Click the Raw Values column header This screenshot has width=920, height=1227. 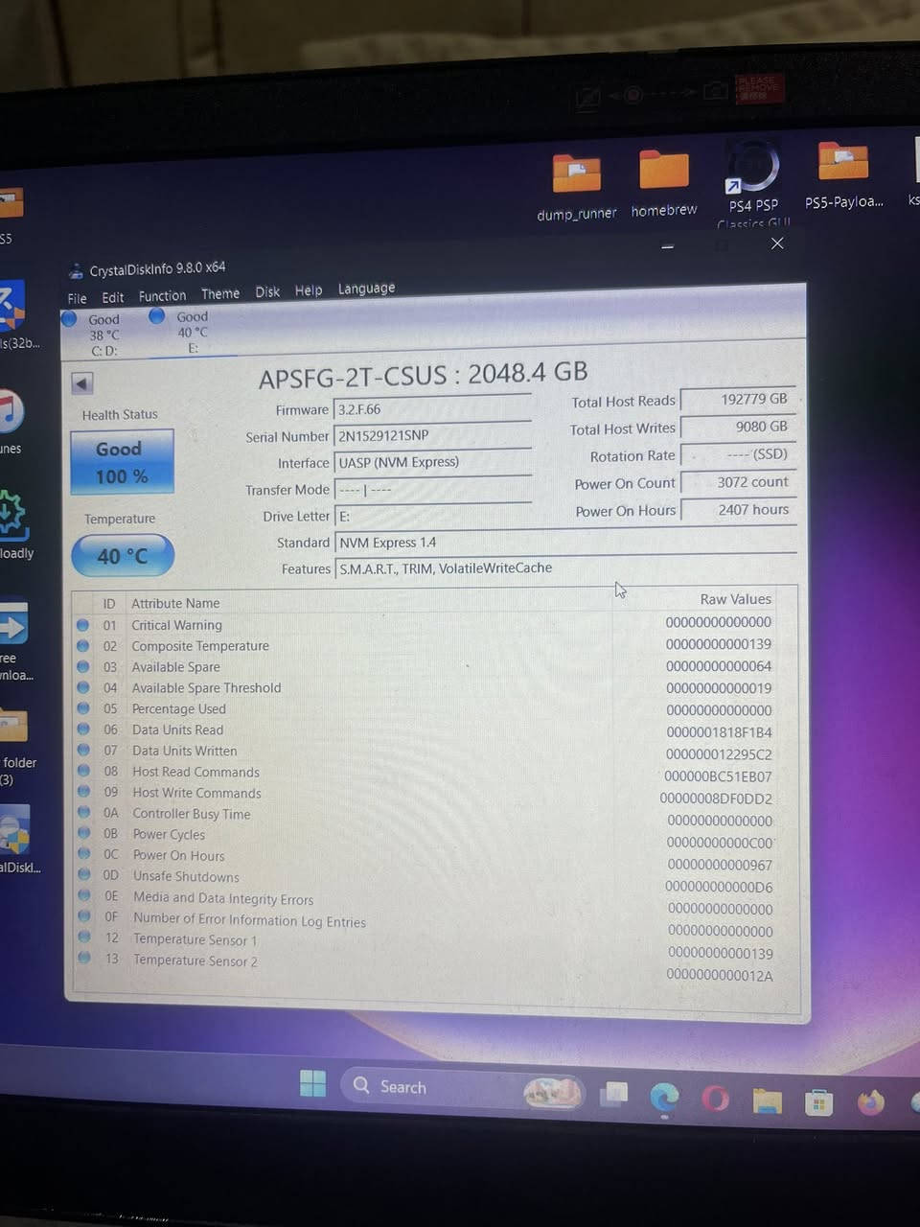click(x=735, y=599)
